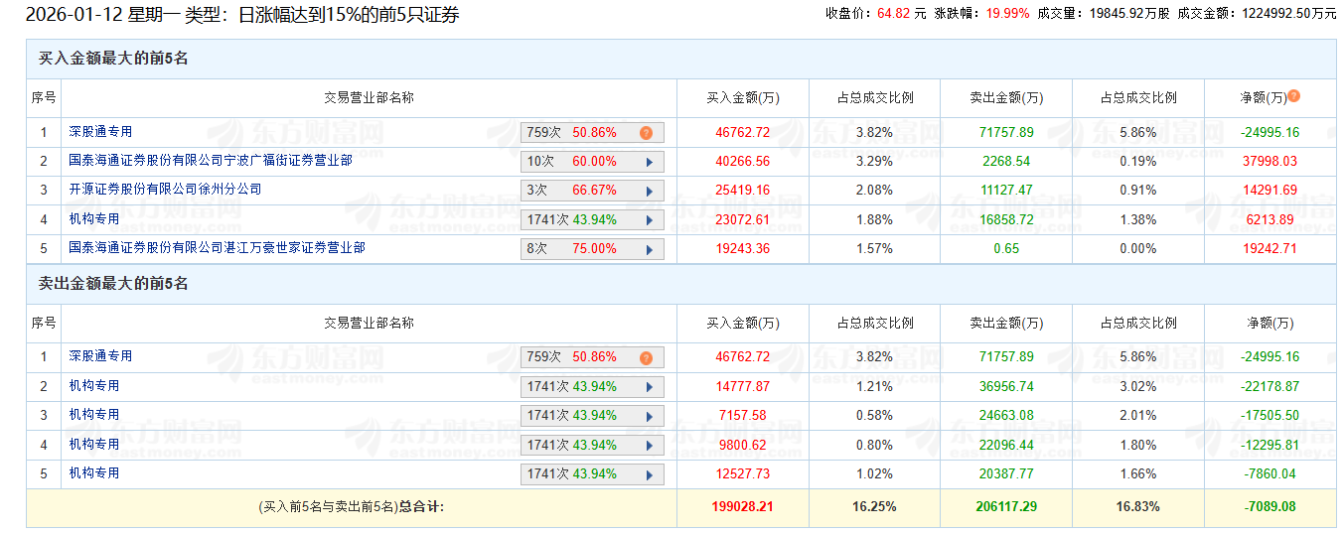Open the 国泰海通证券宁波广福街证券营业部 link
Image resolution: width=1344 pixels, height=534 pixels.
coord(210,161)
